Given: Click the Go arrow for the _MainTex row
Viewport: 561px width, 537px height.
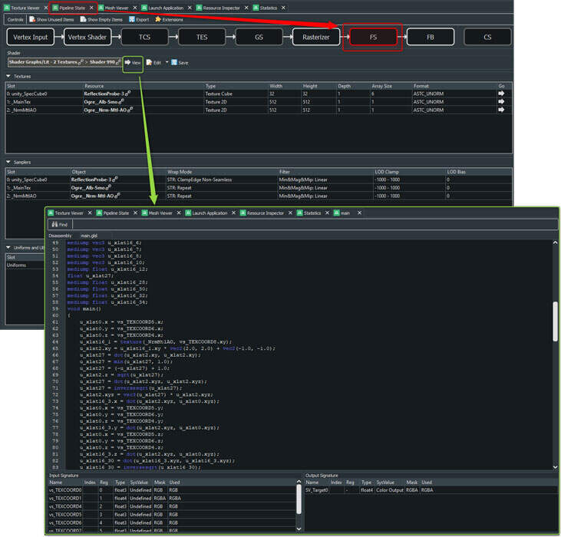Looking at the screenshot, I should [502, 101].
